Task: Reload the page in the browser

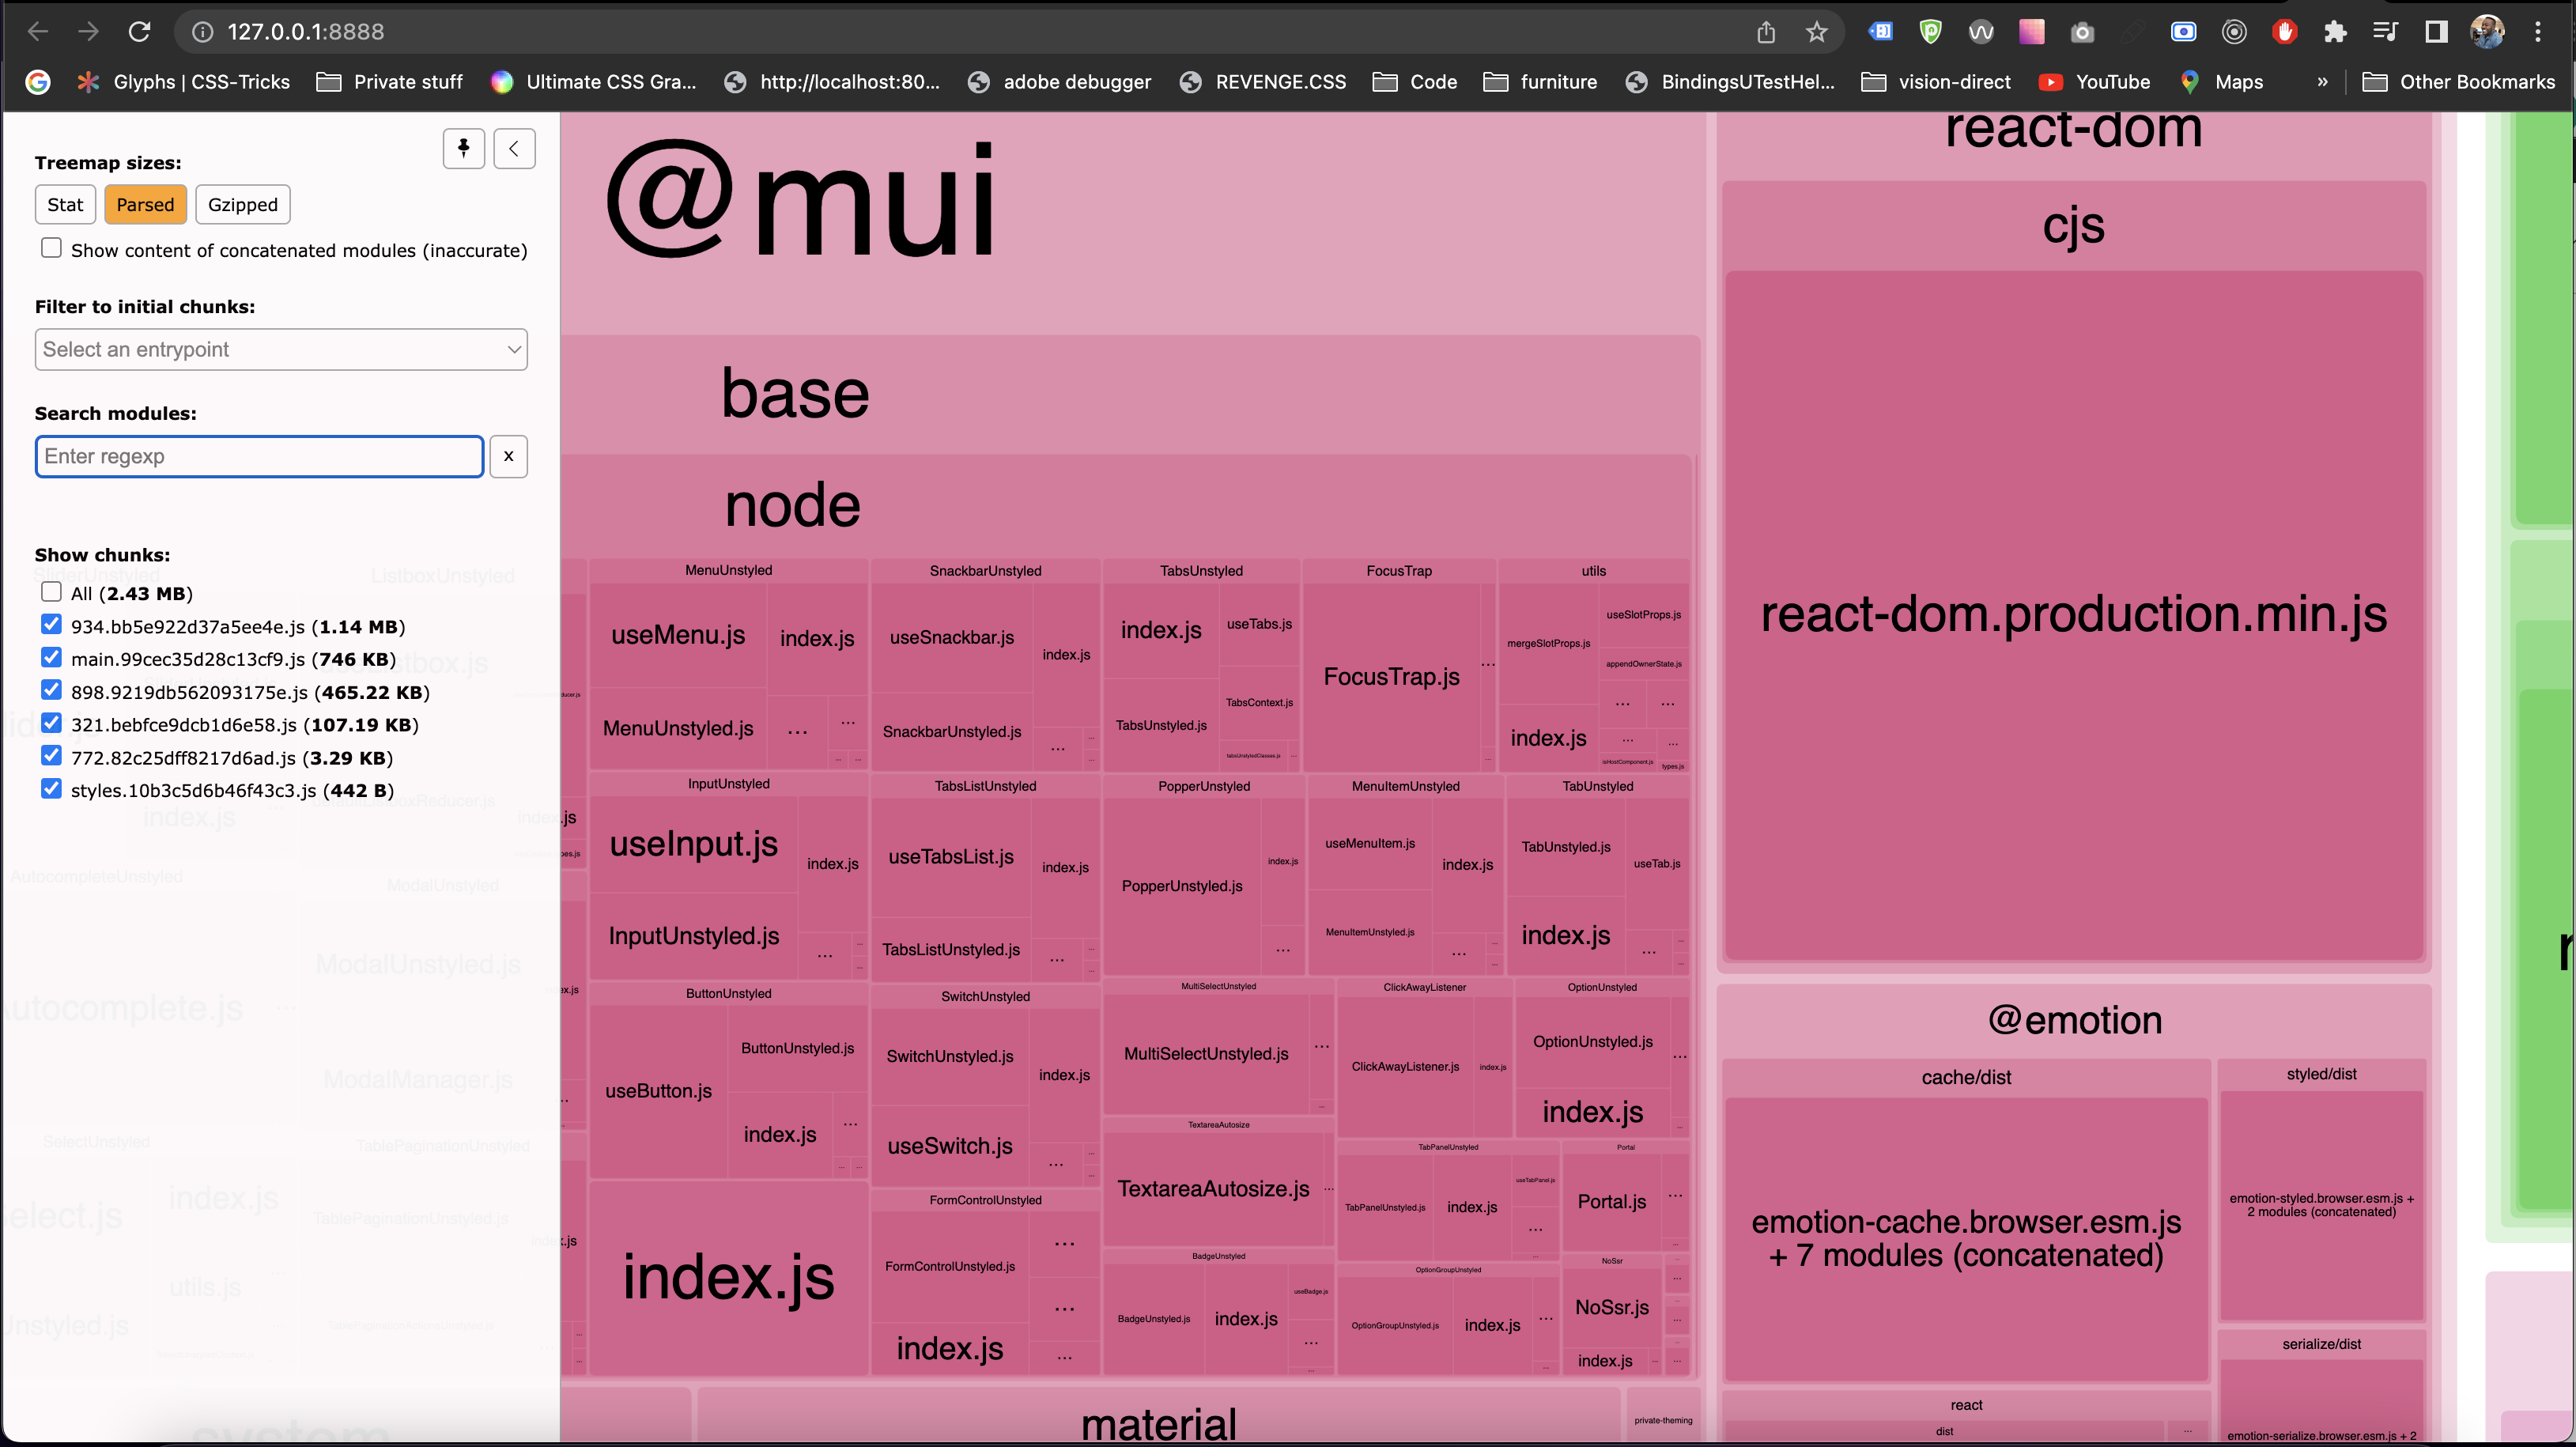Action: coord(139,32)
